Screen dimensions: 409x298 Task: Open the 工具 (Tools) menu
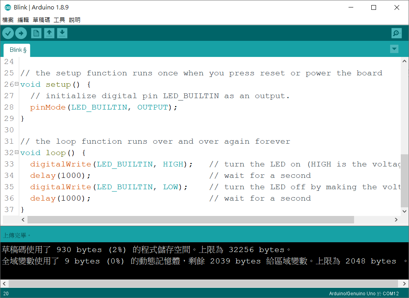pos(59,19)
